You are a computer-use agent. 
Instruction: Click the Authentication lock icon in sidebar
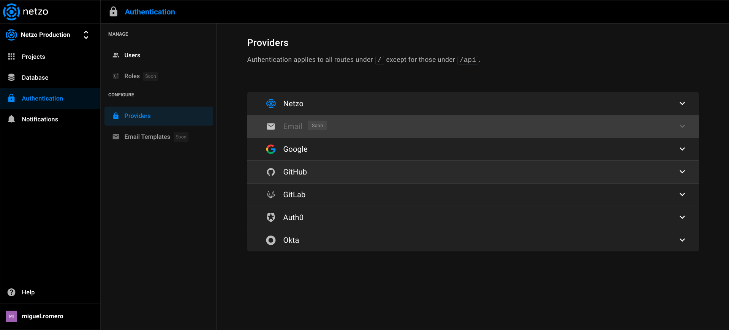click(11, 98)
